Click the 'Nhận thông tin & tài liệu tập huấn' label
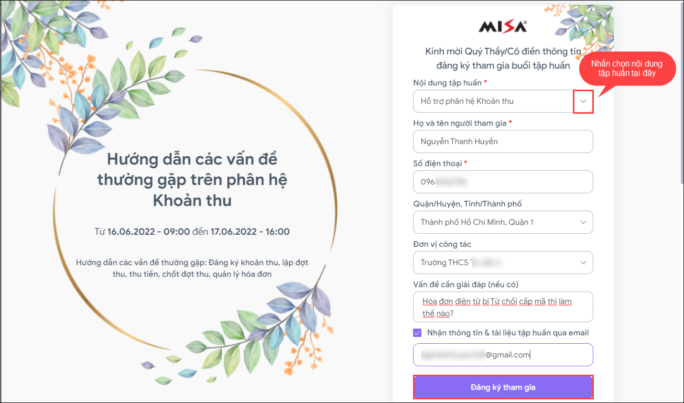This screenshot has height=403, width=684. pyautogui.click(x=507, y=333)
